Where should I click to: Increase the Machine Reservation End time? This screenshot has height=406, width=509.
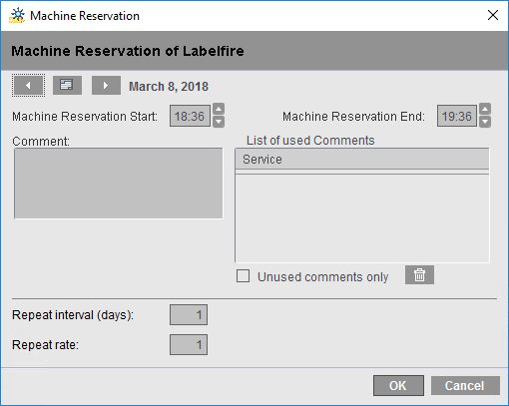tap(485, 109)
